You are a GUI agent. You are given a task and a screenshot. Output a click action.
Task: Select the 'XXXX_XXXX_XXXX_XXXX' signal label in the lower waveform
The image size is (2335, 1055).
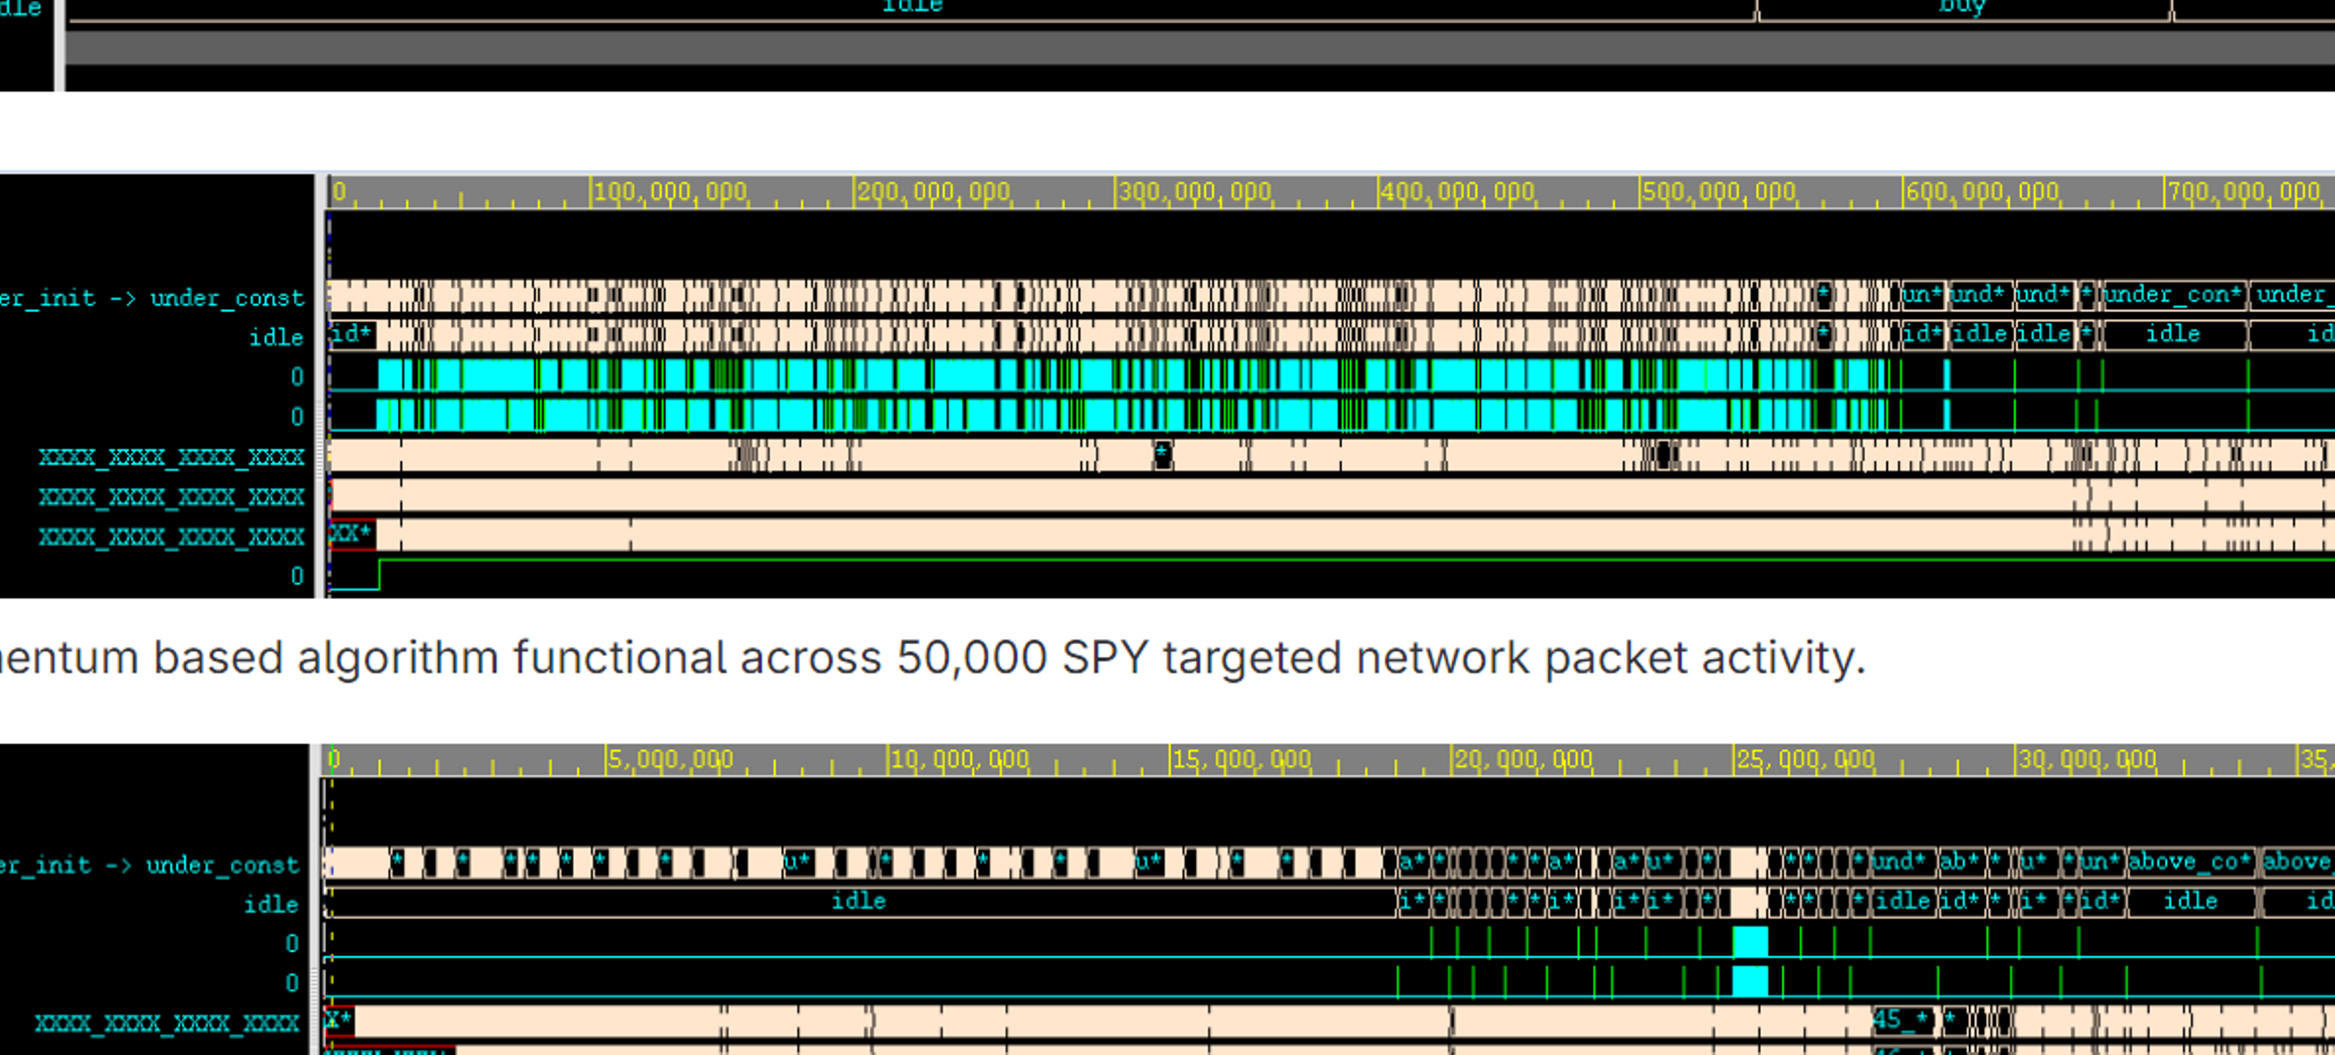pos(167,1023)
